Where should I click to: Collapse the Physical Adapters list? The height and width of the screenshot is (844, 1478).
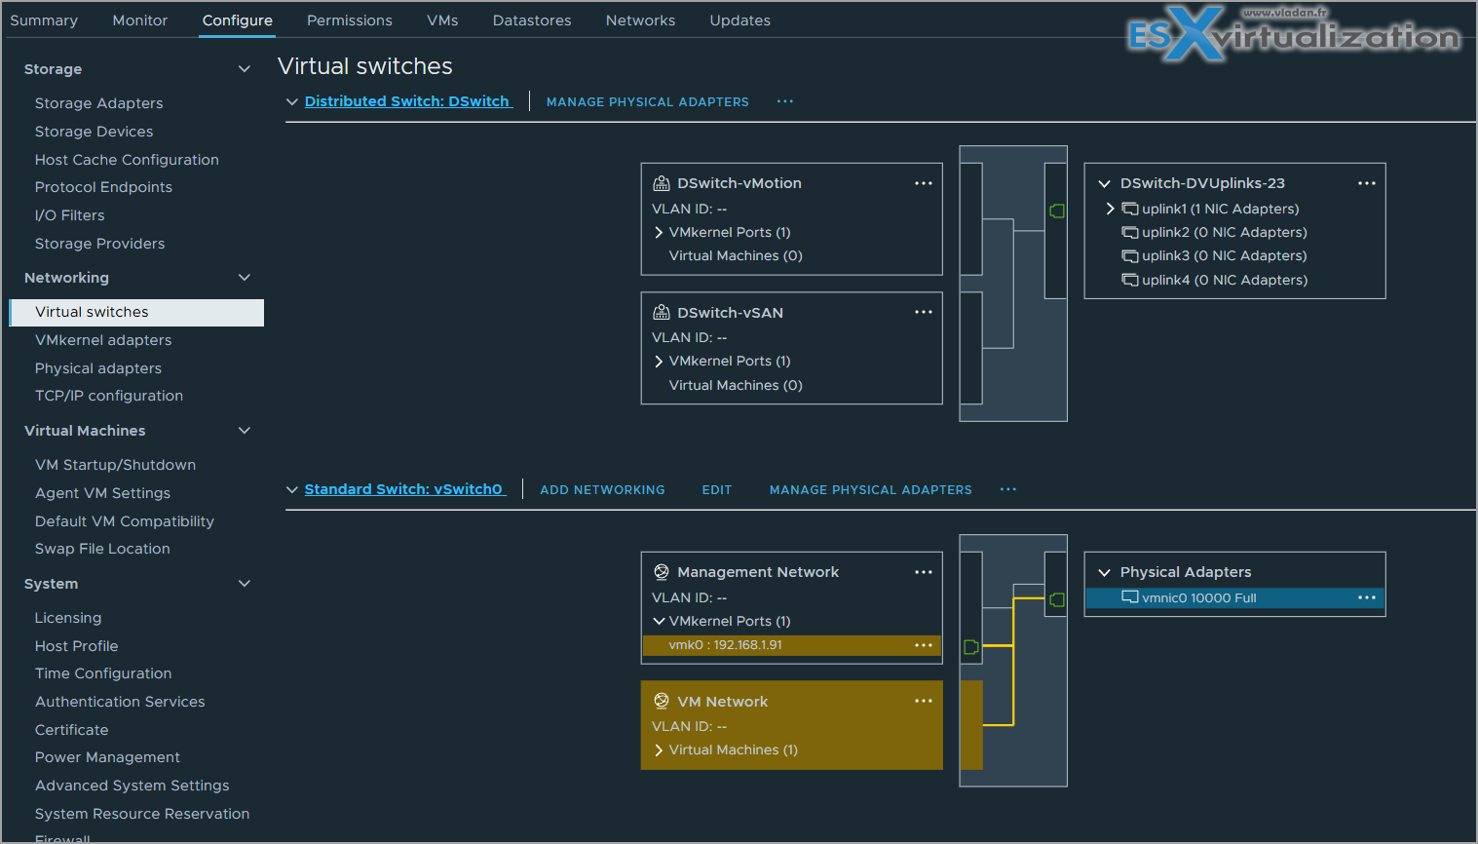(x=1105, y=572)
